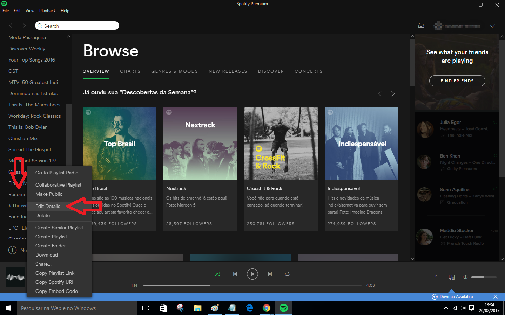Switch to the Discover tab

click(271, 71)
